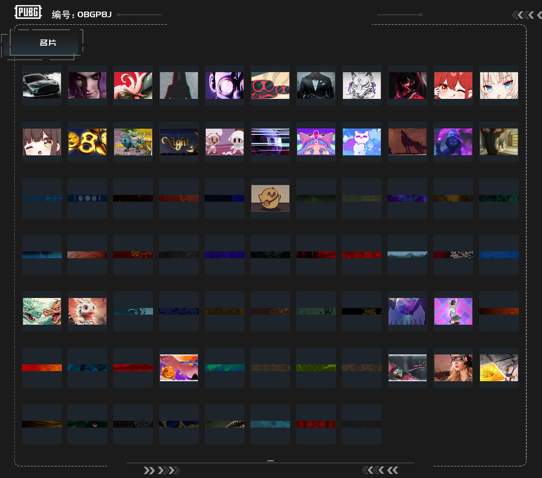Select the green sports car namecard
The image size is (542, 478).
[x=42, y=85]
